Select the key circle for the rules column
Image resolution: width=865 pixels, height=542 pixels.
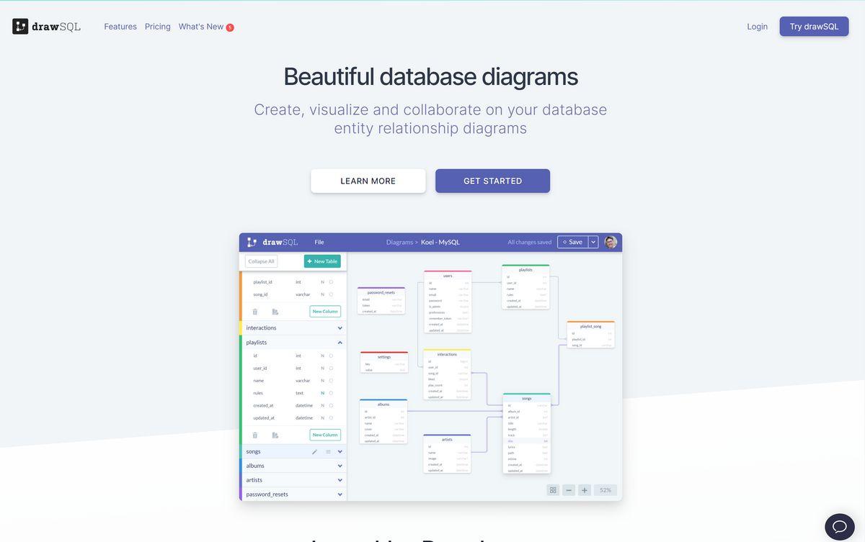tap(331, 393)
